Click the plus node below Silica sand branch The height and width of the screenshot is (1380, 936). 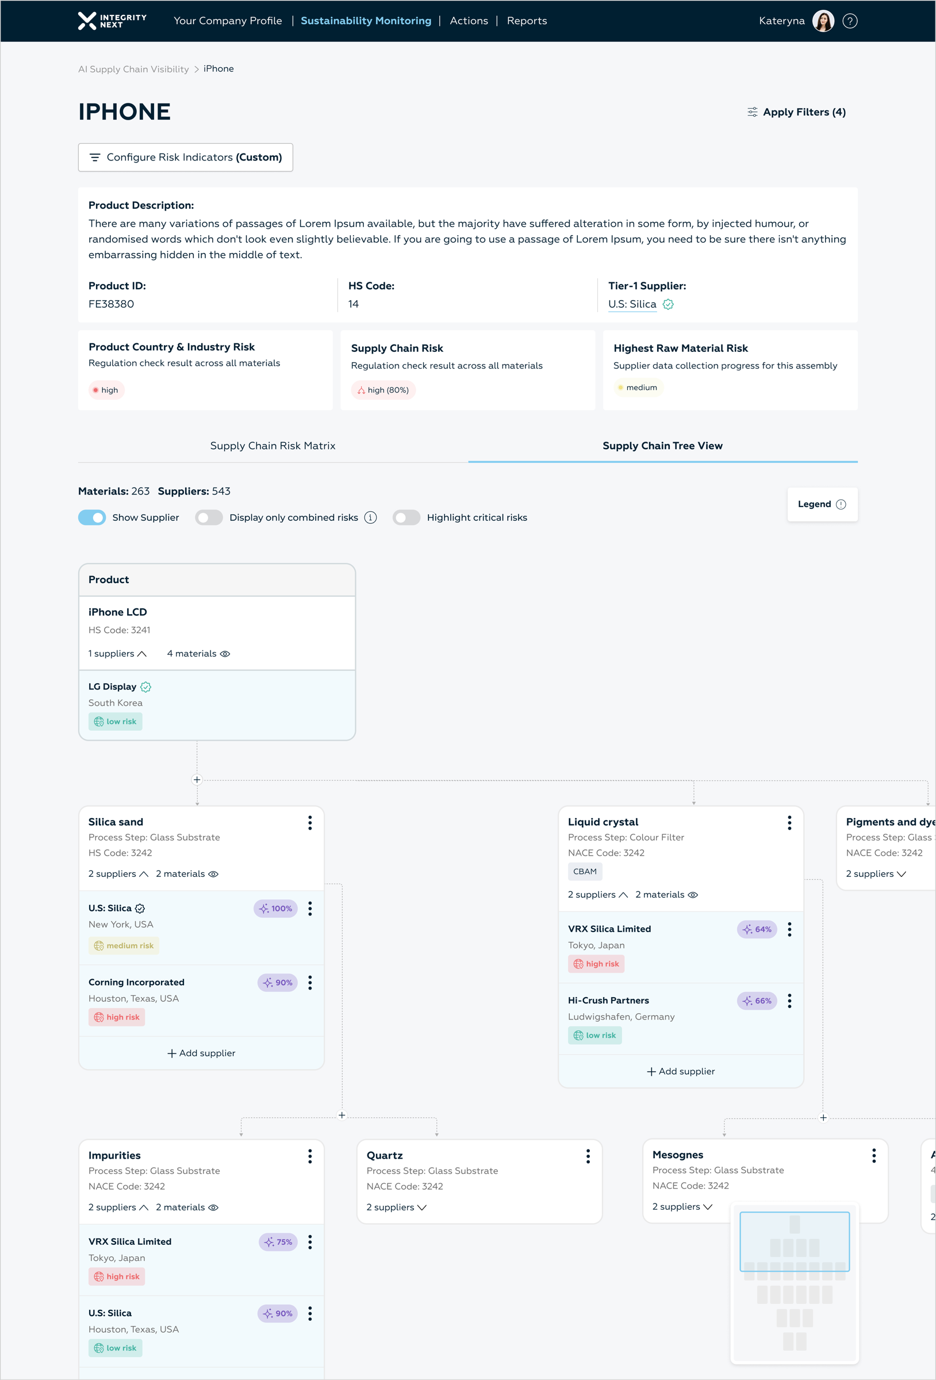(342, 1115)
